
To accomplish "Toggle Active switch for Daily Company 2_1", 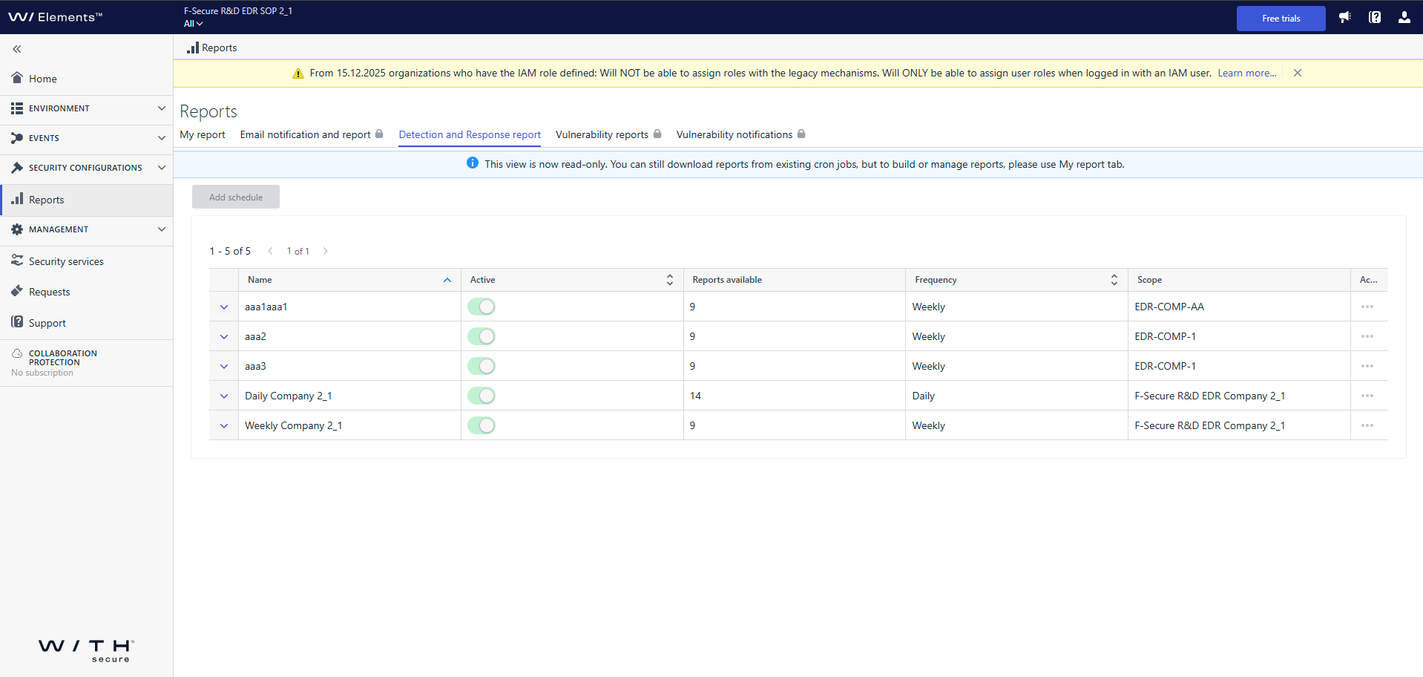I will tap(482, 396).
